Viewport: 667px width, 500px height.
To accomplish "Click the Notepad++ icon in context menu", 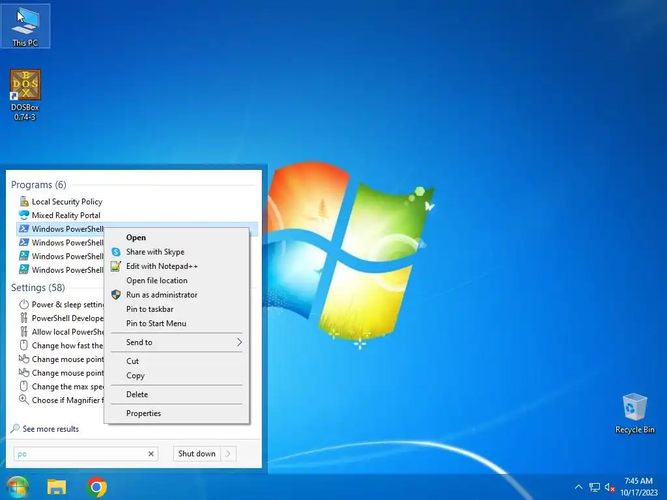I will 116,266.
